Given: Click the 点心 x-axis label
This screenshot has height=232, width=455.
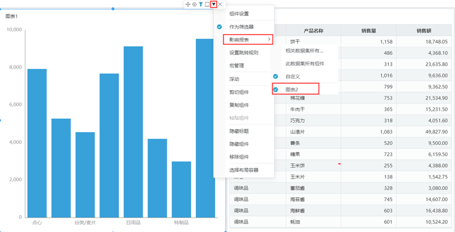Looking at the screenshot, I should pos(37,222).
